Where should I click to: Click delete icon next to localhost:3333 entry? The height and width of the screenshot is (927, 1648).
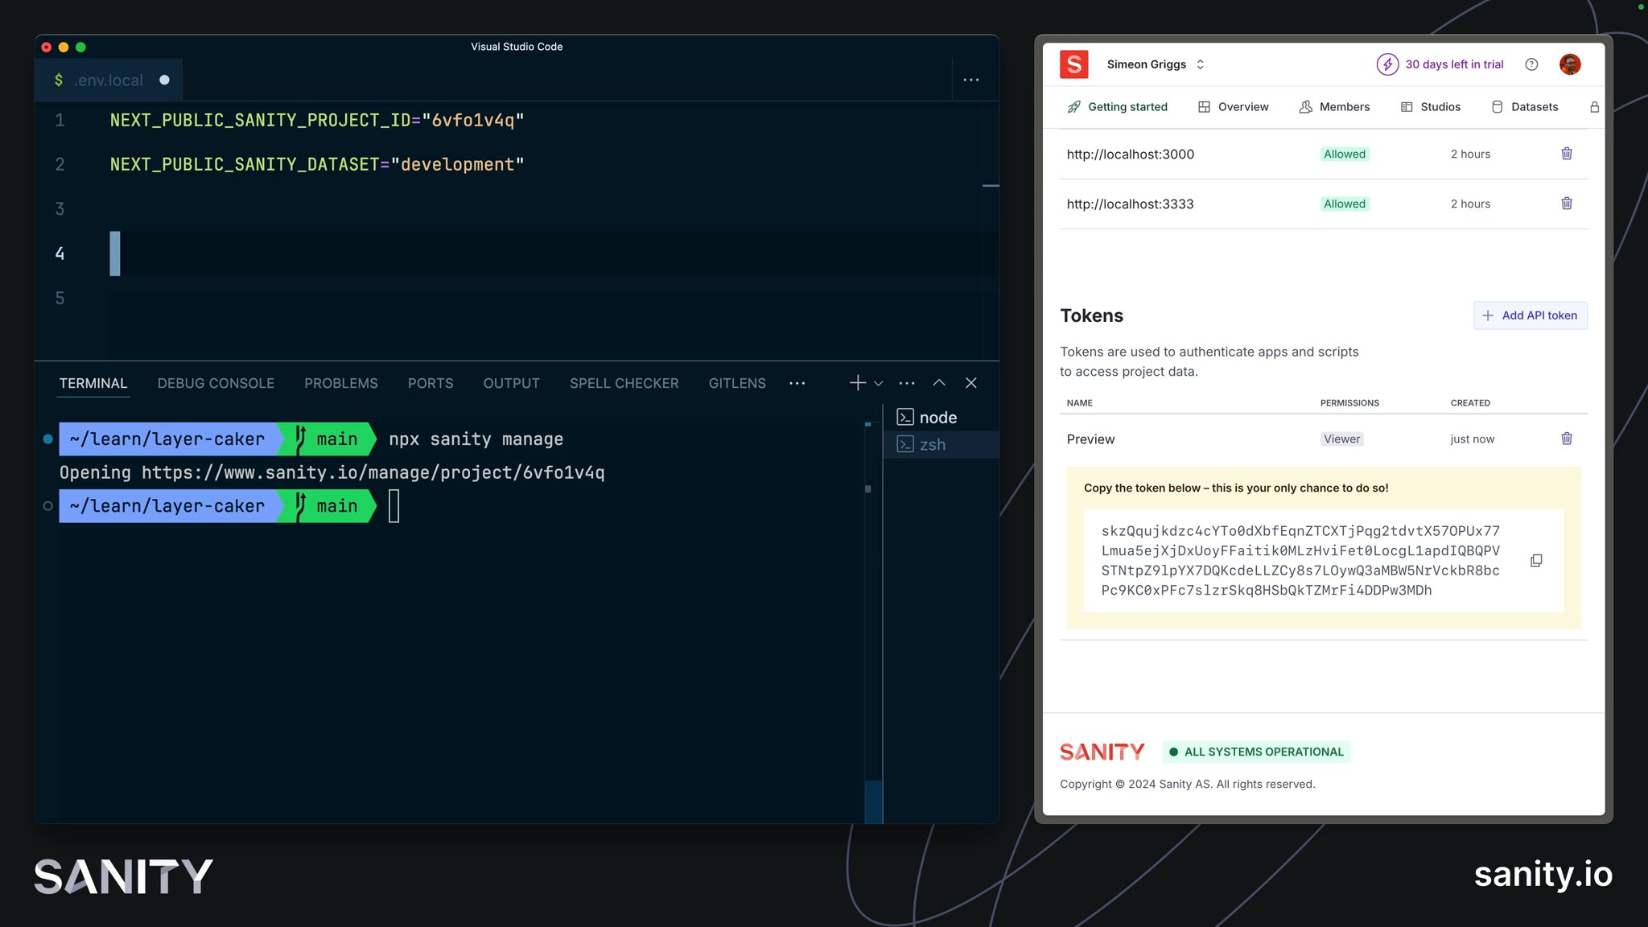point(1568,203)
